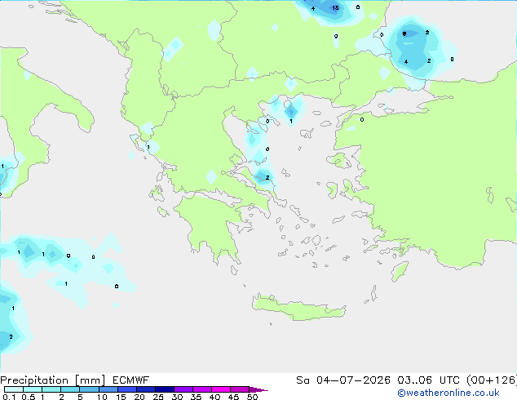Click the island of Rhodes on the map
Viewport: 517px width, 400px height.
click(400, 271)
